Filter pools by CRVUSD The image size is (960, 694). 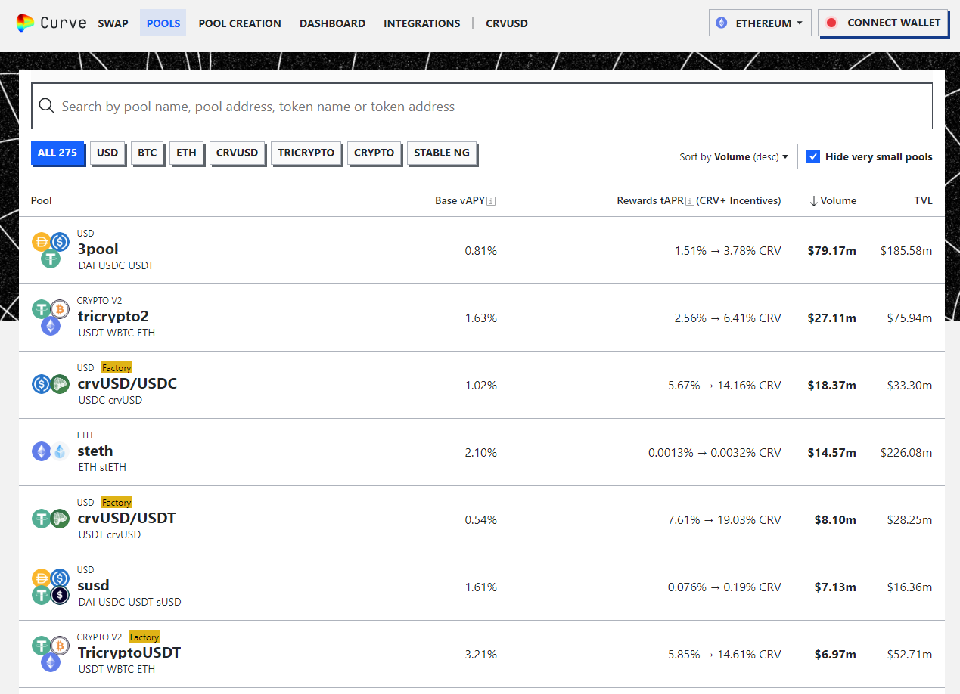(237, 153)
